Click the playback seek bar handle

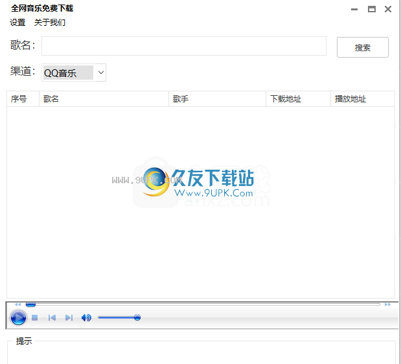(x=30, y=304)
